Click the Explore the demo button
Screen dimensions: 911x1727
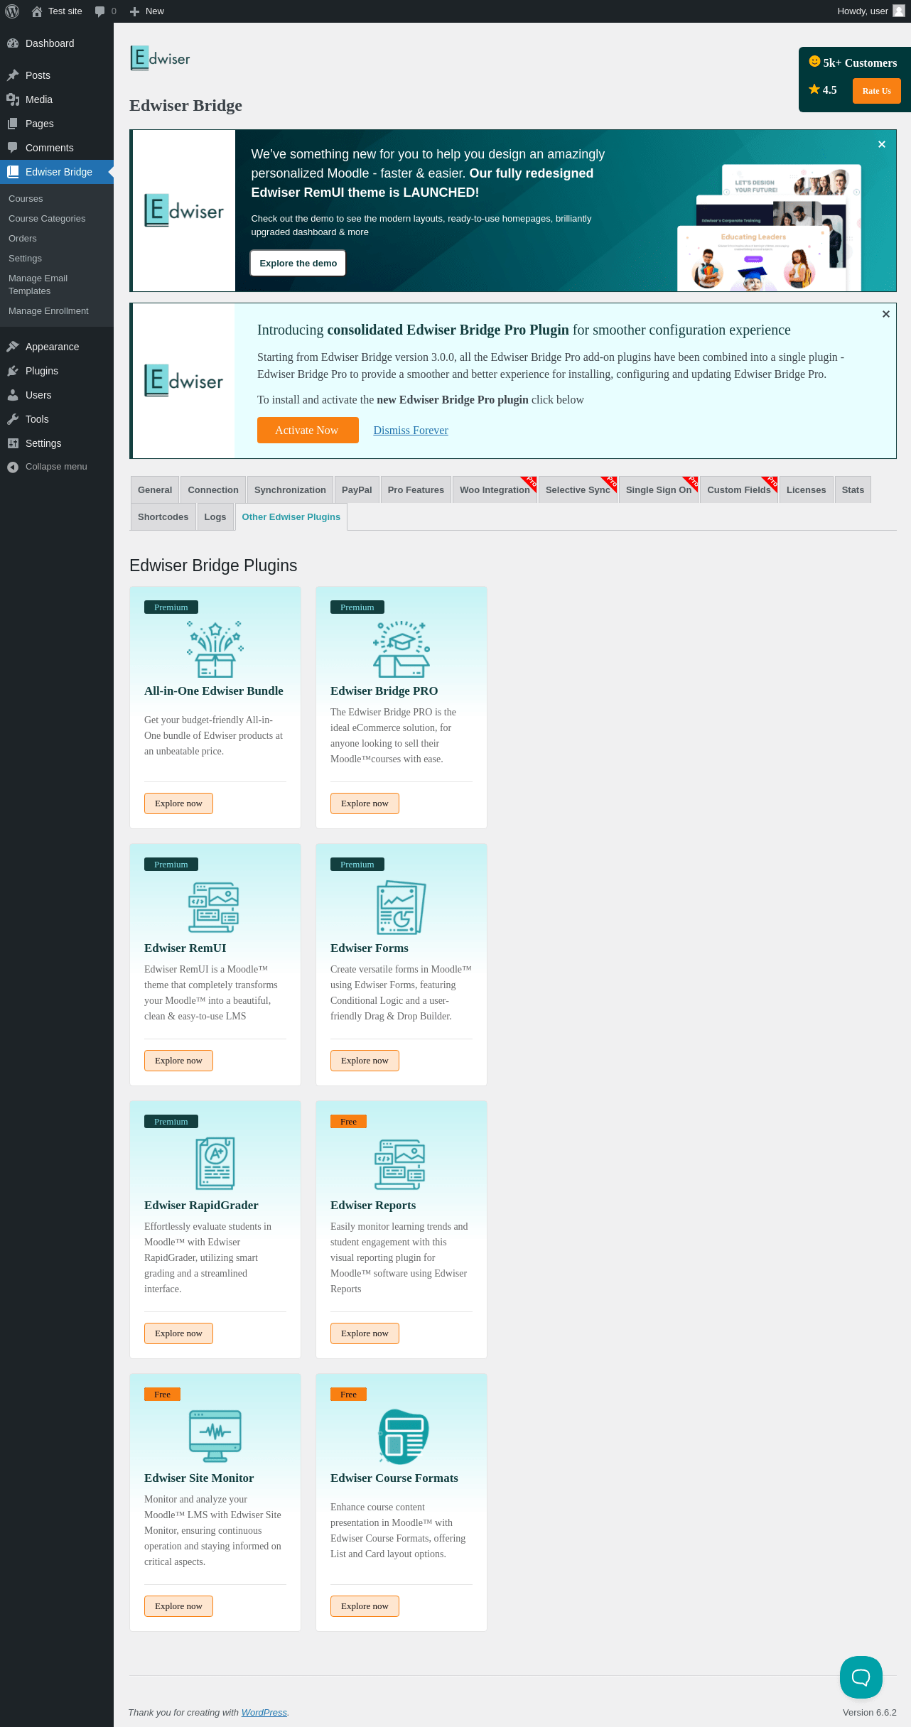tap(298, 263)
